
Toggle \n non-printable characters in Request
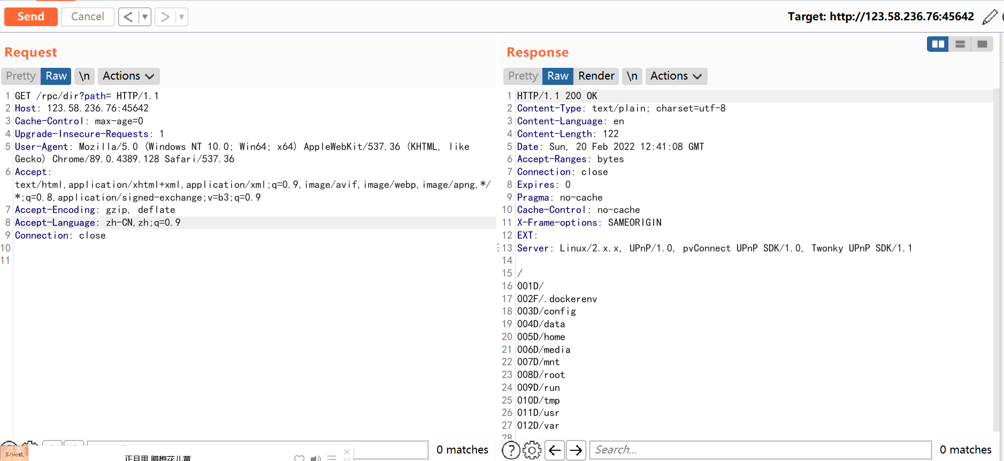[85, 76]
